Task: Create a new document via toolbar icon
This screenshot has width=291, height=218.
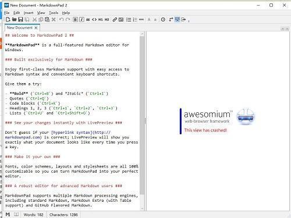Action: pyautogui.click(x=8, y=19)
